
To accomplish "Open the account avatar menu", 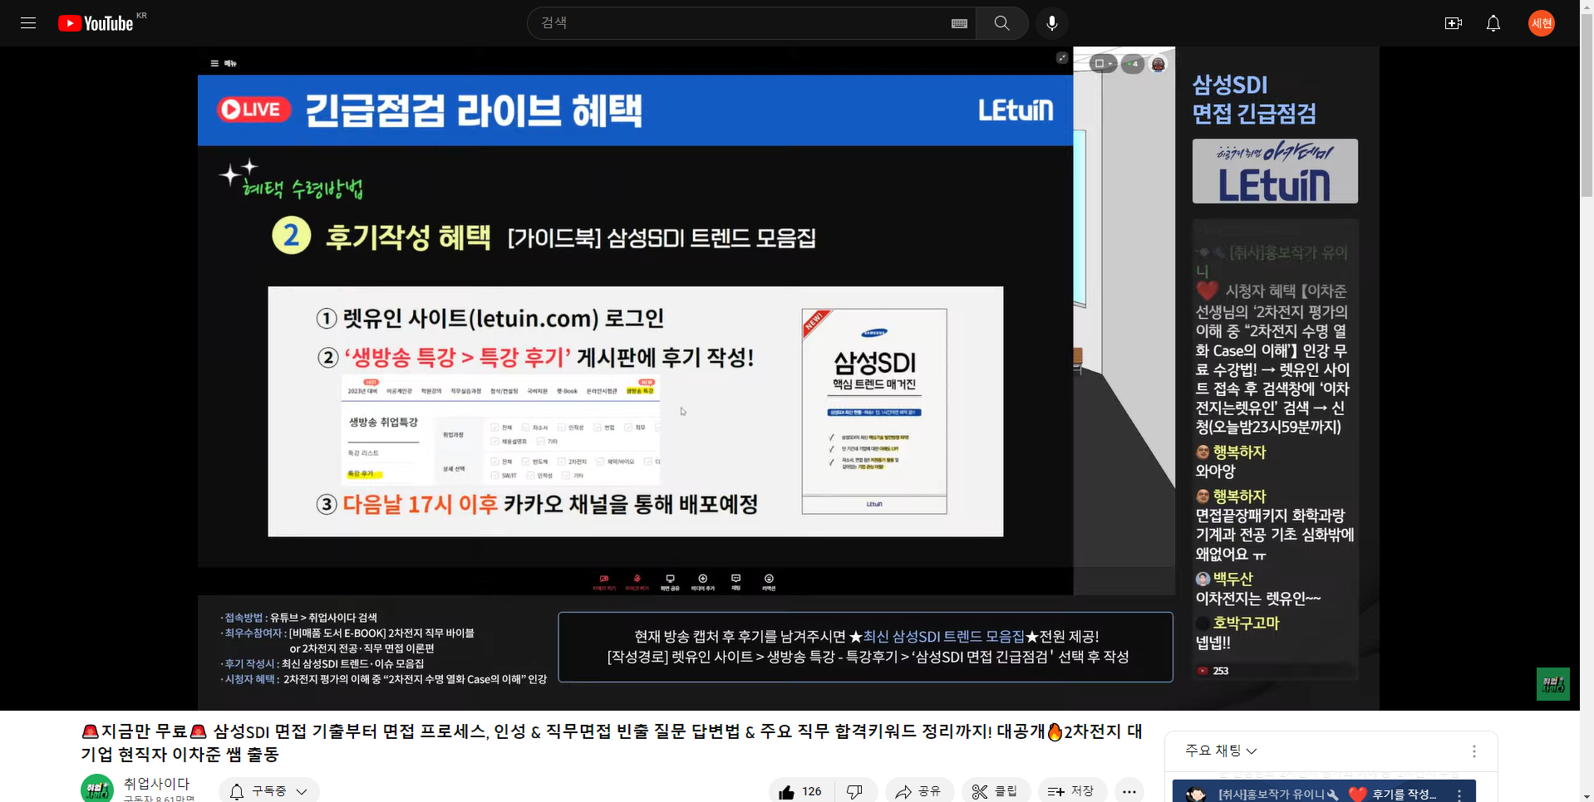I will [1541, 23].
